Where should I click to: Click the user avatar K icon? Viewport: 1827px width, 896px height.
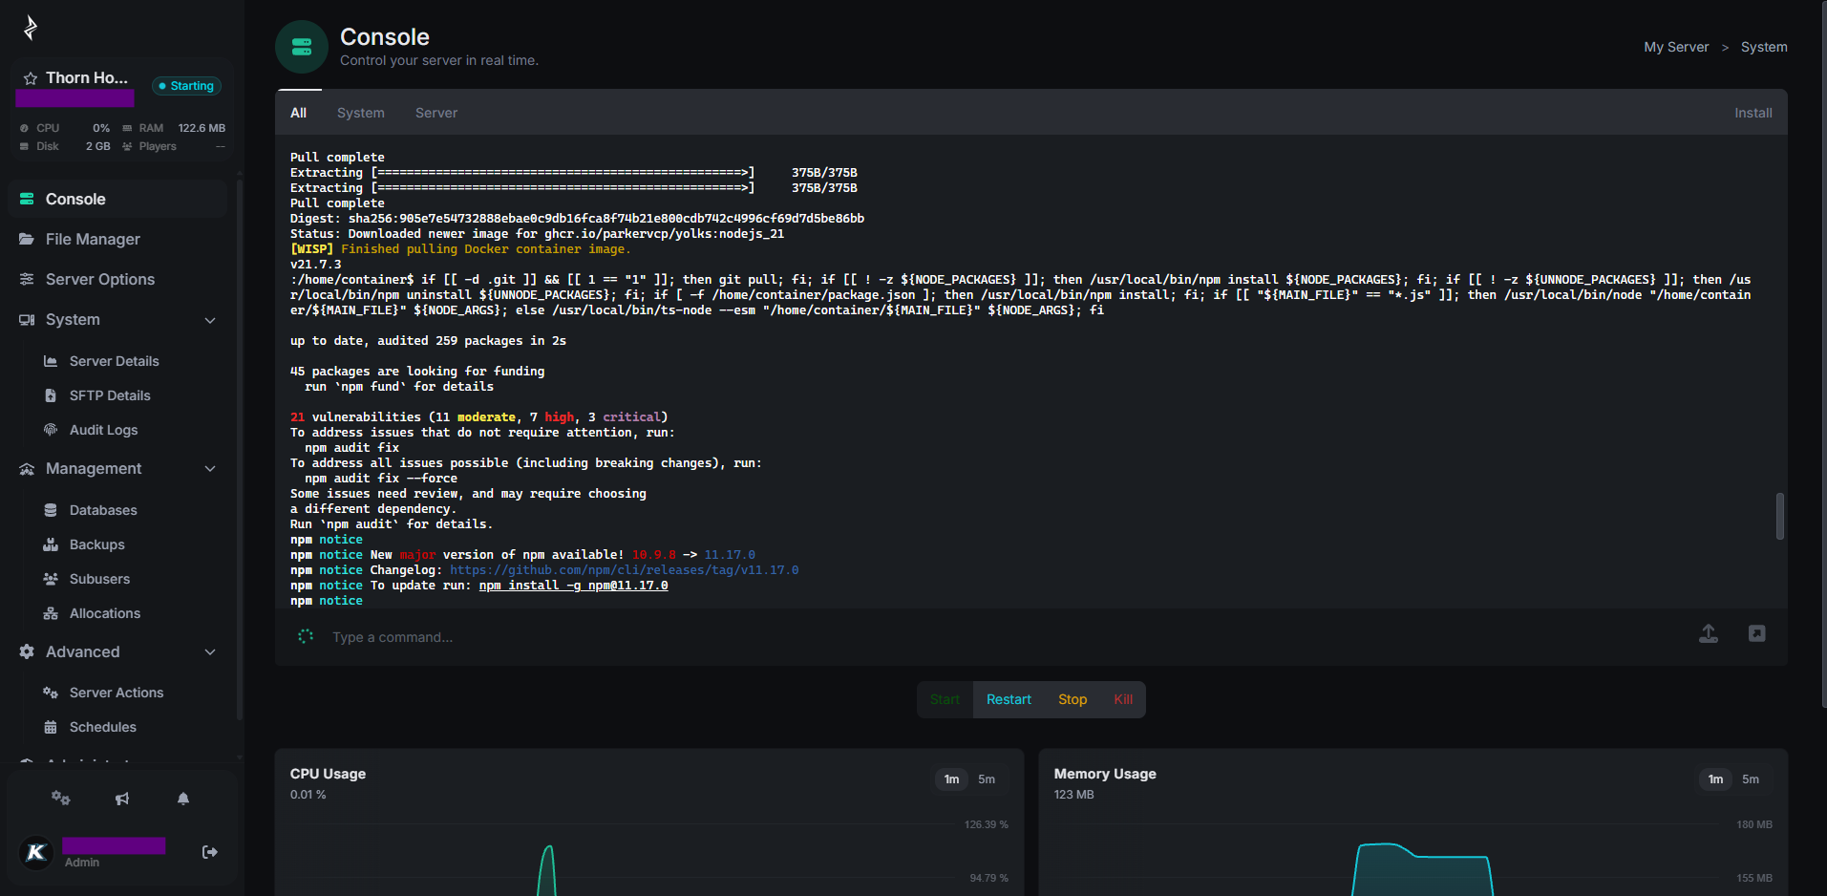[x=36, y=852]
